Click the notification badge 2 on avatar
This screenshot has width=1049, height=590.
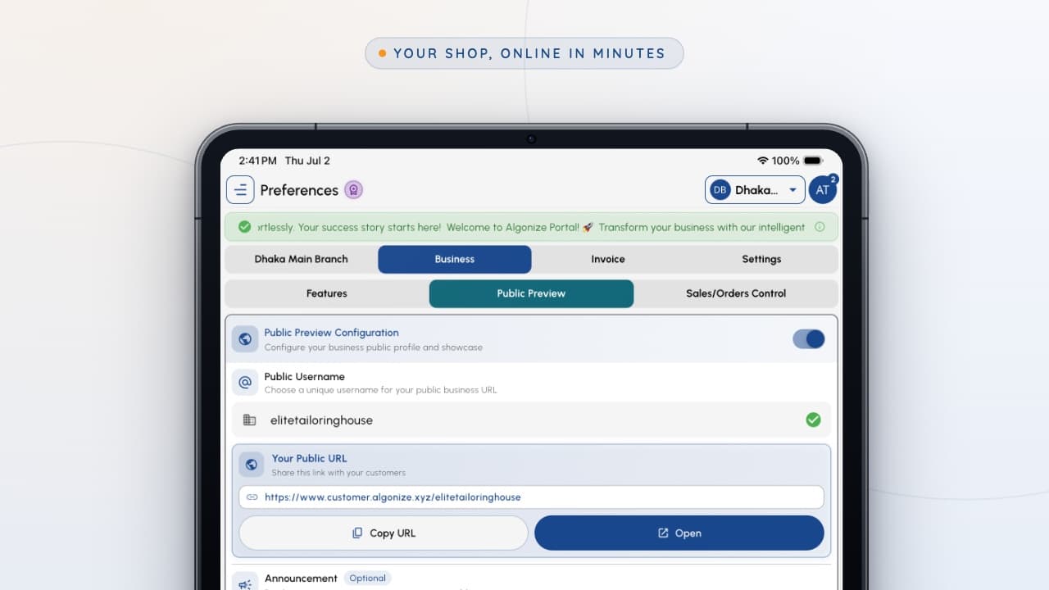833,179
